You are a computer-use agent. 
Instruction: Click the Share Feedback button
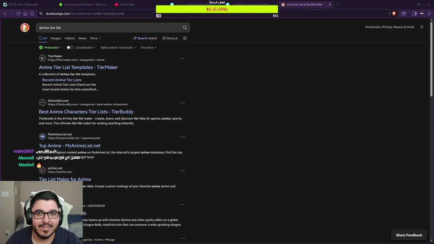[x=409, y=235]
